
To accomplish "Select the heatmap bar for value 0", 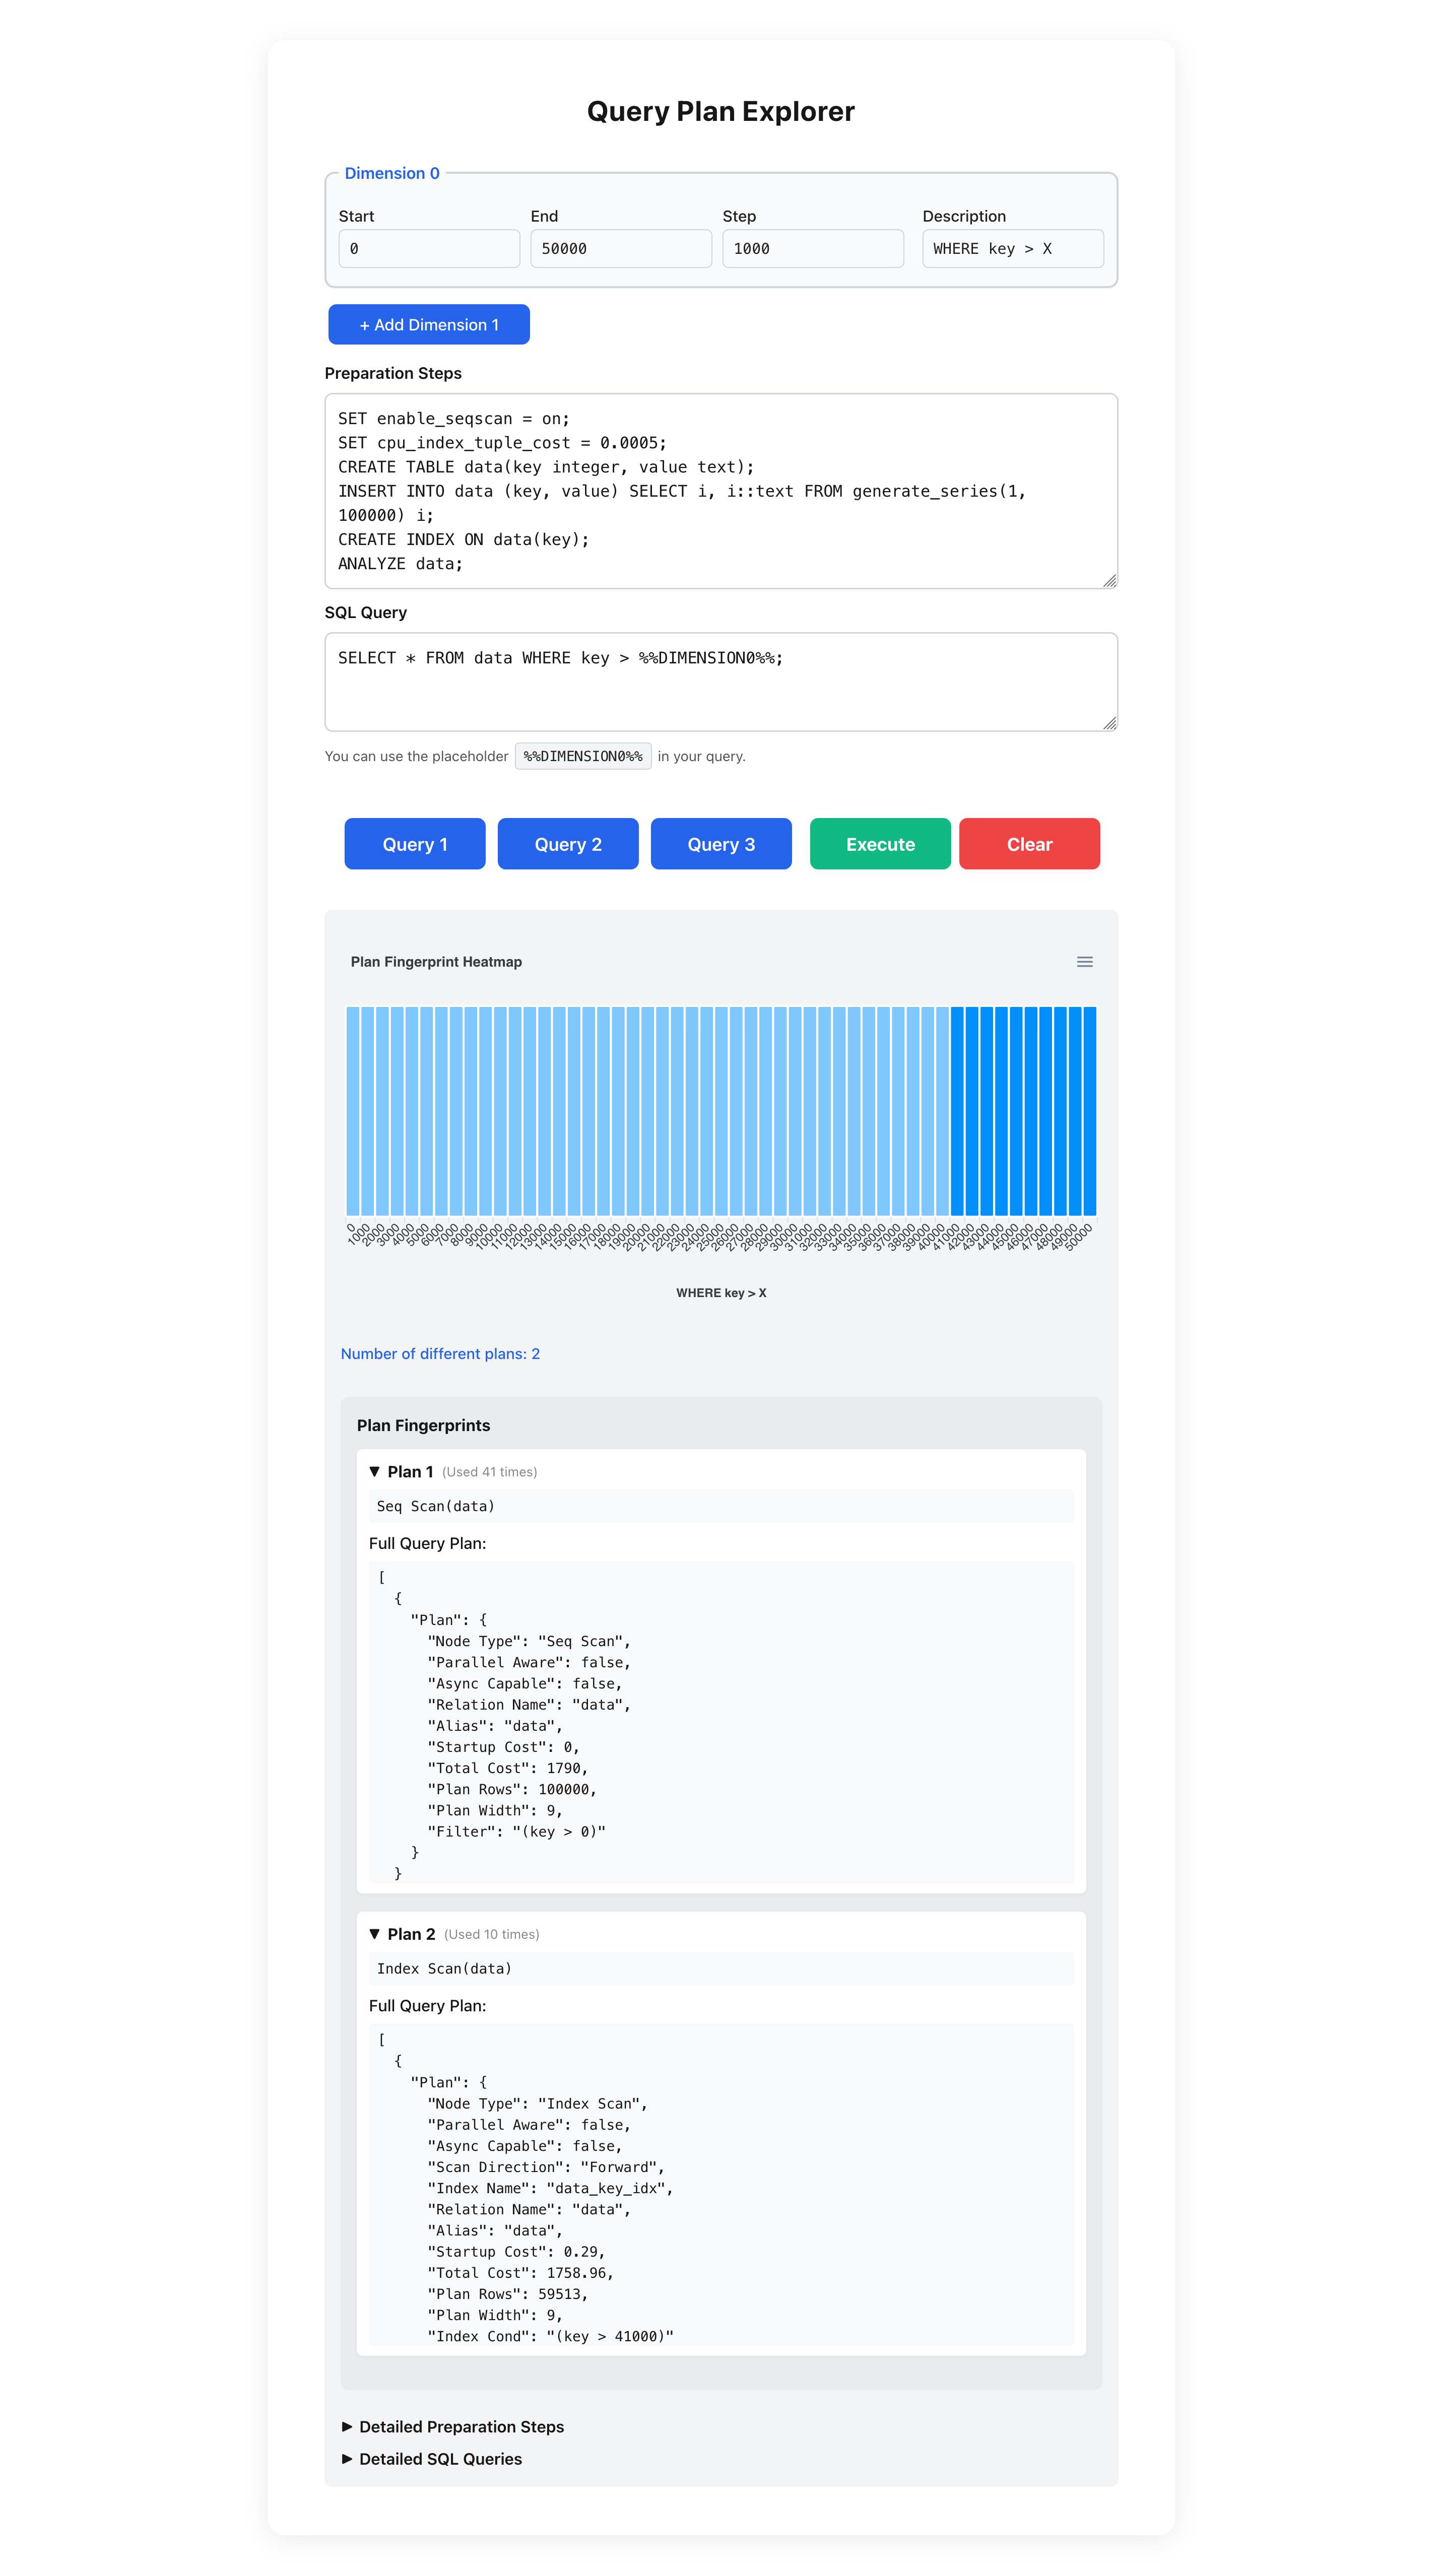I will [x=353, y=1111].
